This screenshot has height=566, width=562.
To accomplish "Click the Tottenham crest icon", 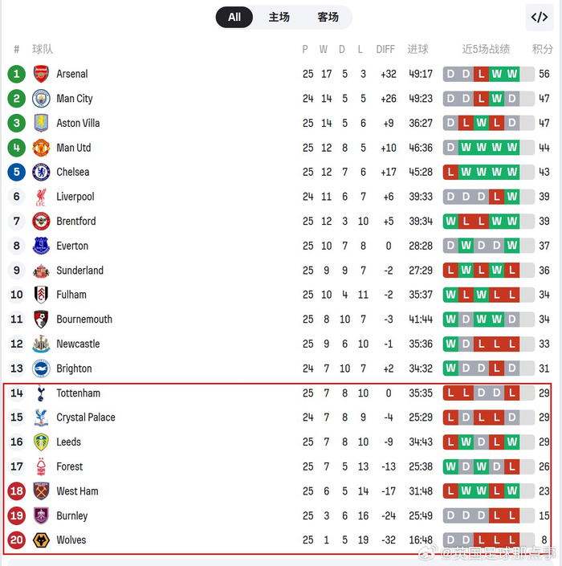I will [41, 393].
